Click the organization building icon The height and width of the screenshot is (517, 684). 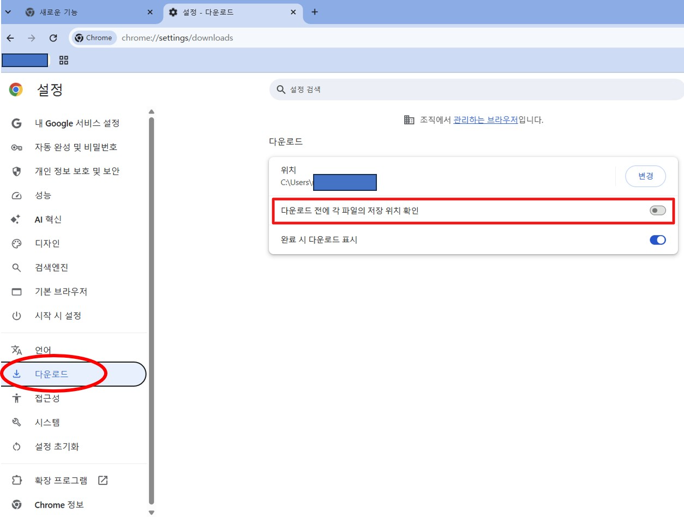pos(409,120)
